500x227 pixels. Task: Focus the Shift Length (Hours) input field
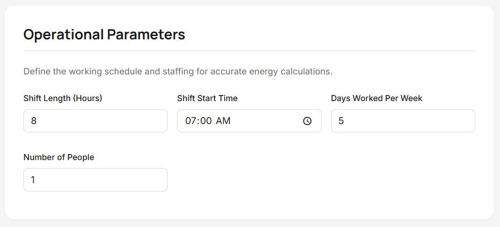[x=96, y=121]
